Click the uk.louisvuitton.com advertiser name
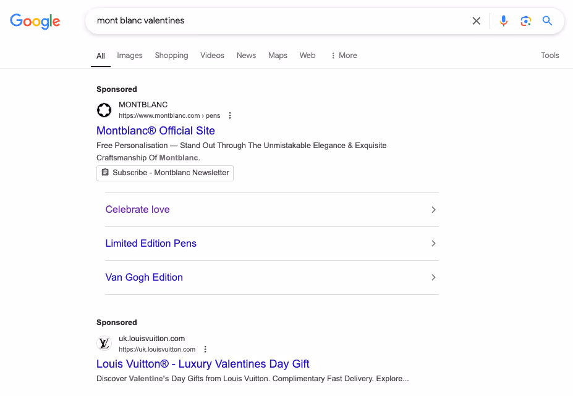573x396 pixels. coord(151,339)
